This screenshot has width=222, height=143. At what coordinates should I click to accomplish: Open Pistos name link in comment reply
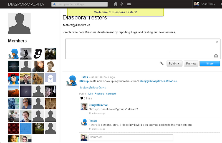(93, 121)
